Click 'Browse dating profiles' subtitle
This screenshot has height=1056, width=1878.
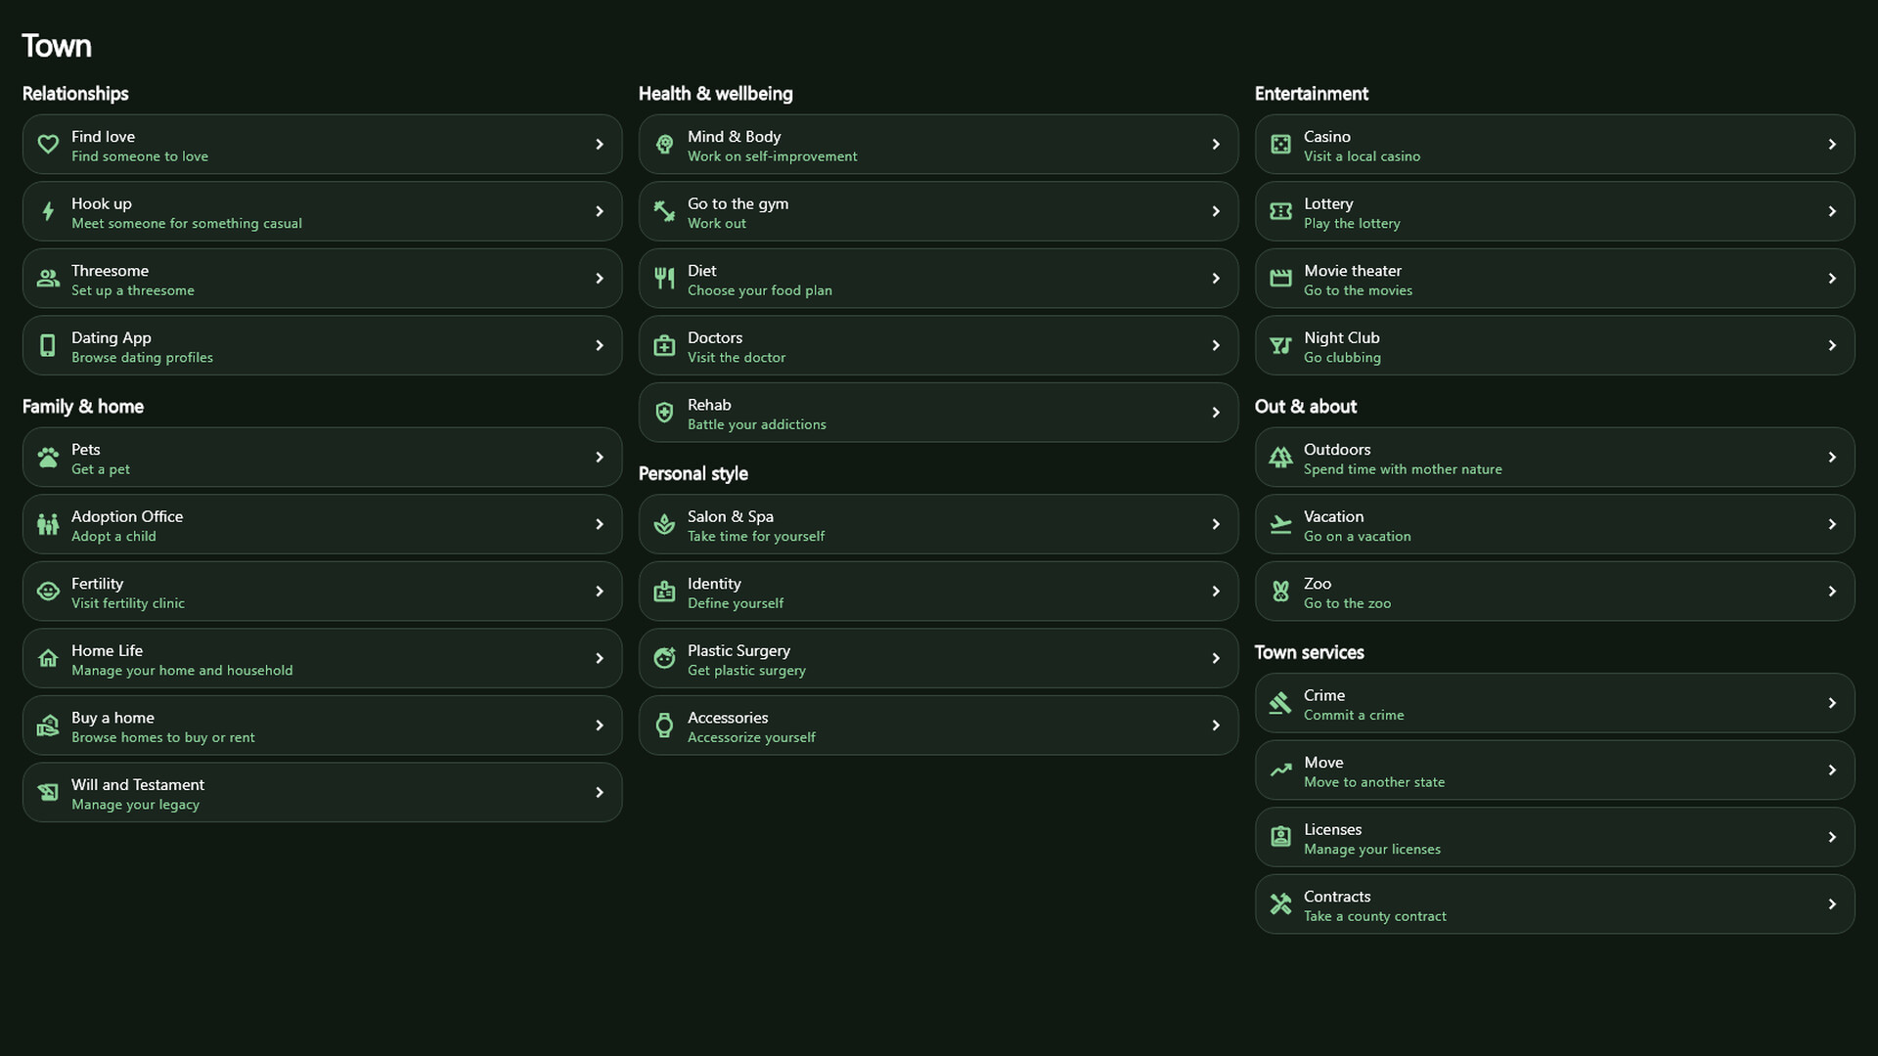[x=142, y=358]
